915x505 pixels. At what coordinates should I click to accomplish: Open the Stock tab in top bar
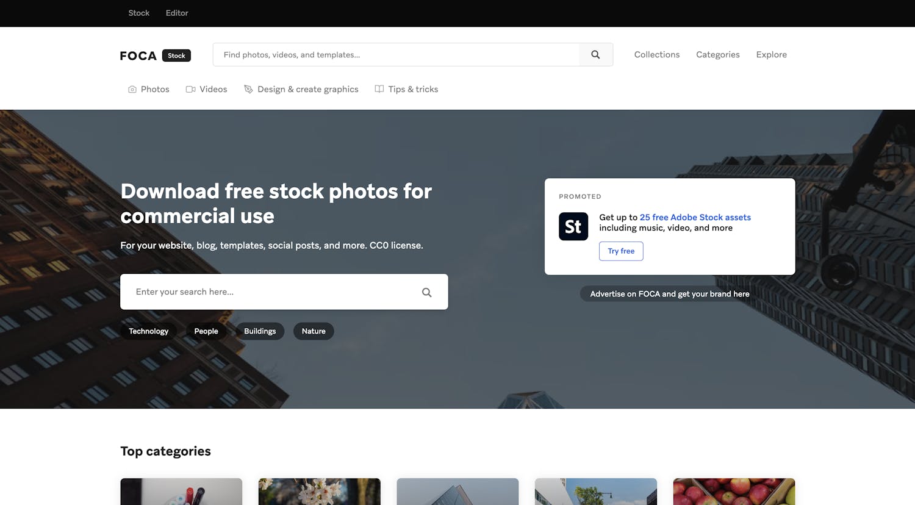tap(138, 13)
